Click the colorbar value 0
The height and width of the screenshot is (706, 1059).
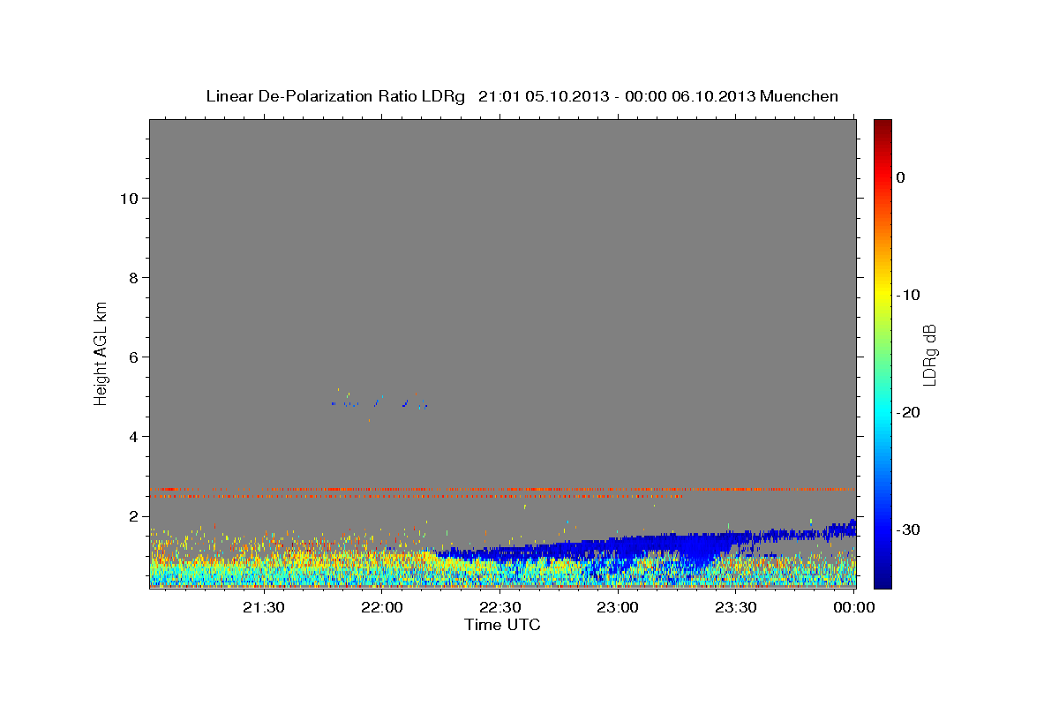901,177
